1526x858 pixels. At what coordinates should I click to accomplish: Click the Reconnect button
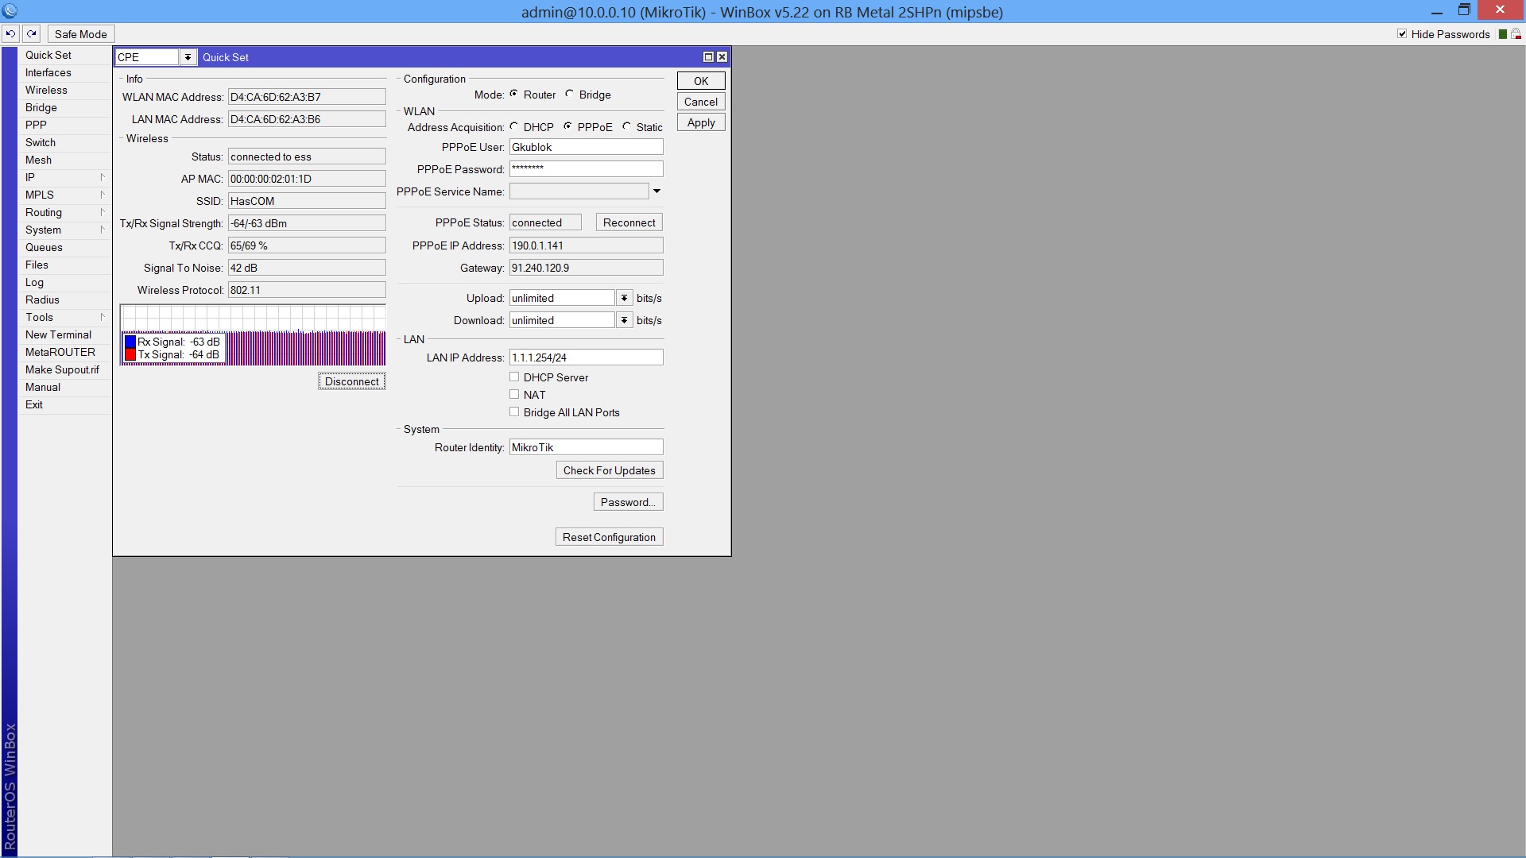tap(629, 222)
